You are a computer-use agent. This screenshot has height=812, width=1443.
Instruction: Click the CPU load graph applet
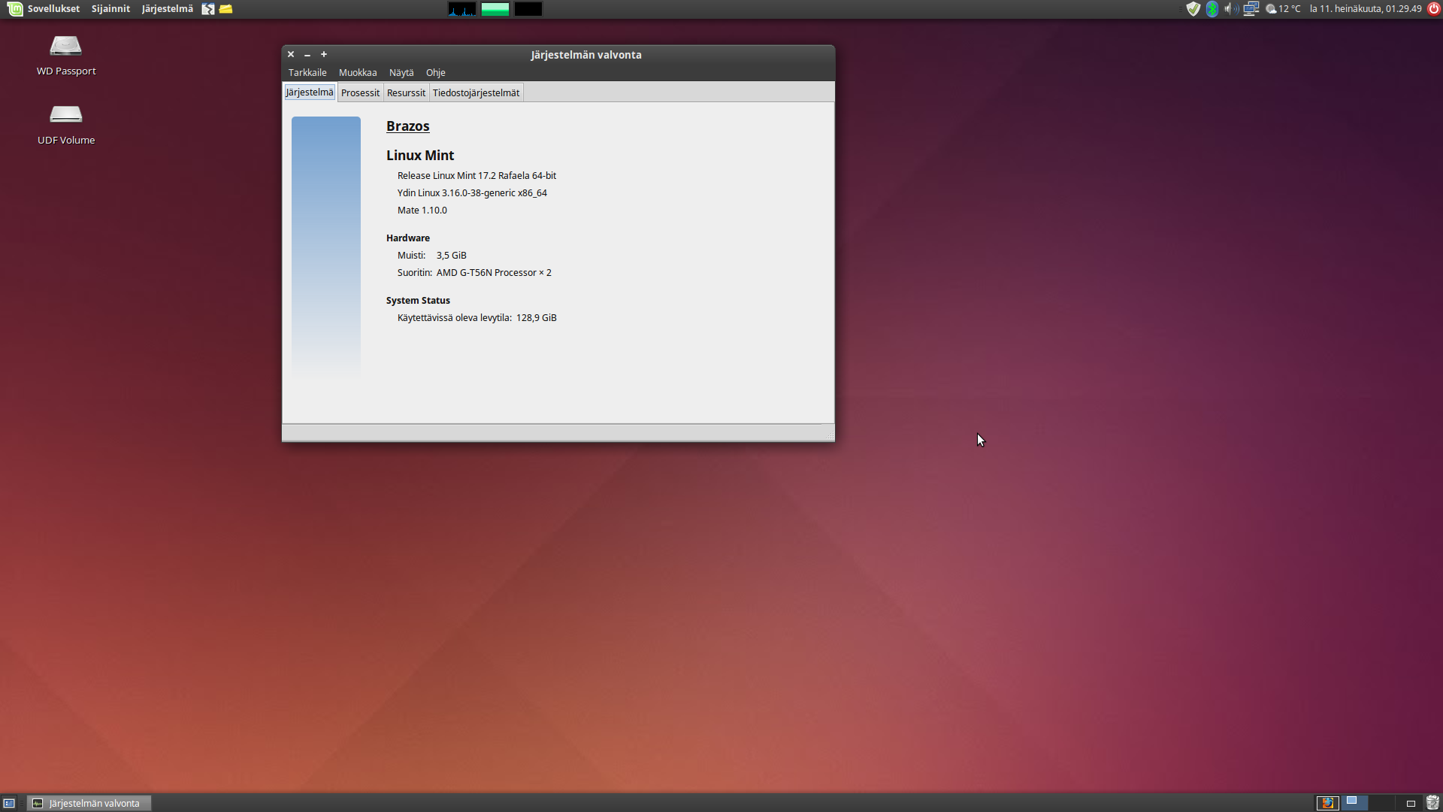click(x=462, y=9)
